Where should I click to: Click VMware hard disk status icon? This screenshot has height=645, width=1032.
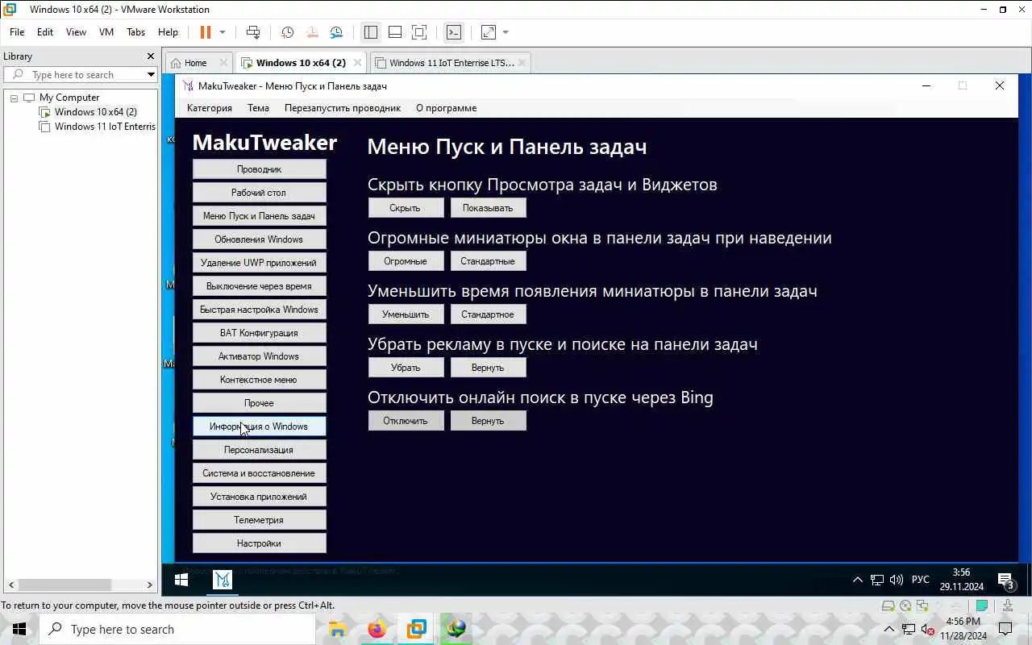click(x=888, y=605)
